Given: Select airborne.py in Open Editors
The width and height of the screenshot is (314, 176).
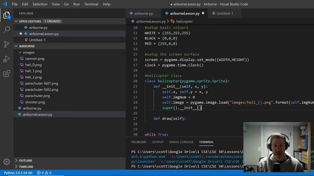Looking at the screenshot, I should click(x=70, y=27).
